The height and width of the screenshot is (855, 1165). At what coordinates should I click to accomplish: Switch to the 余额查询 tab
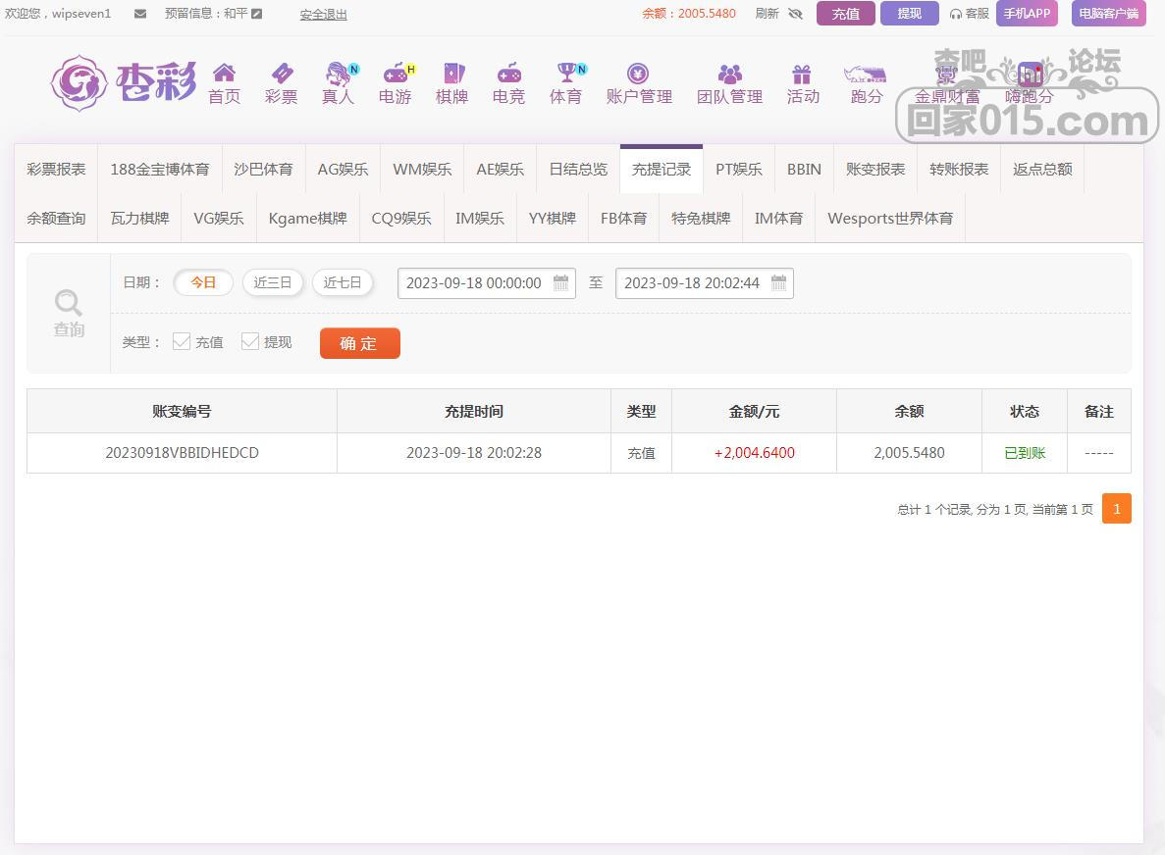click(56, 218)
